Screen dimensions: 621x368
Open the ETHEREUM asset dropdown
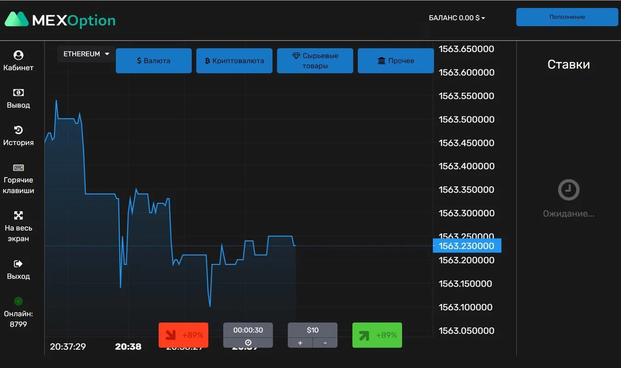pyautogui.click(x=86, y=54)
